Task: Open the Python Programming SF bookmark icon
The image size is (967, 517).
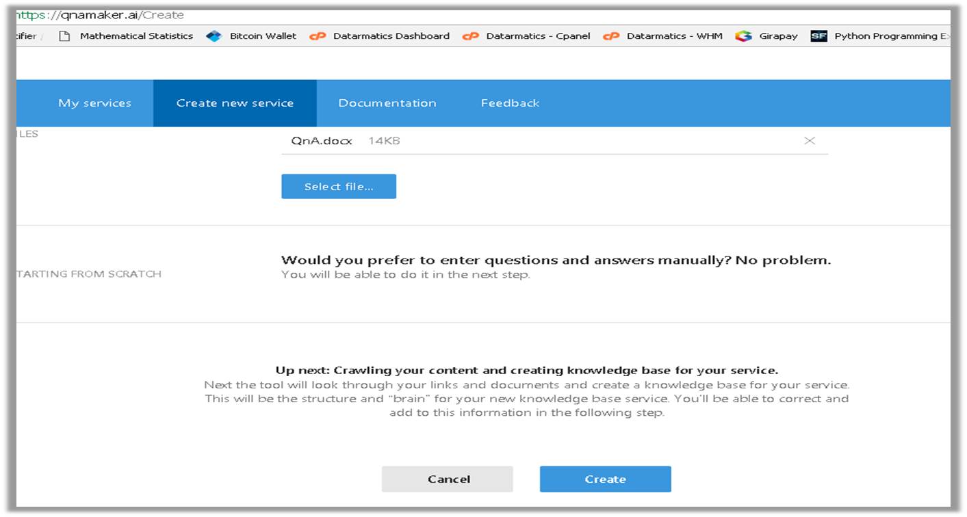Action: click(818, 36)
